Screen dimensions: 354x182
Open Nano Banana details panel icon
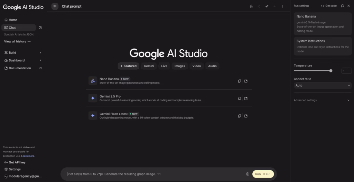coord(246,81)
